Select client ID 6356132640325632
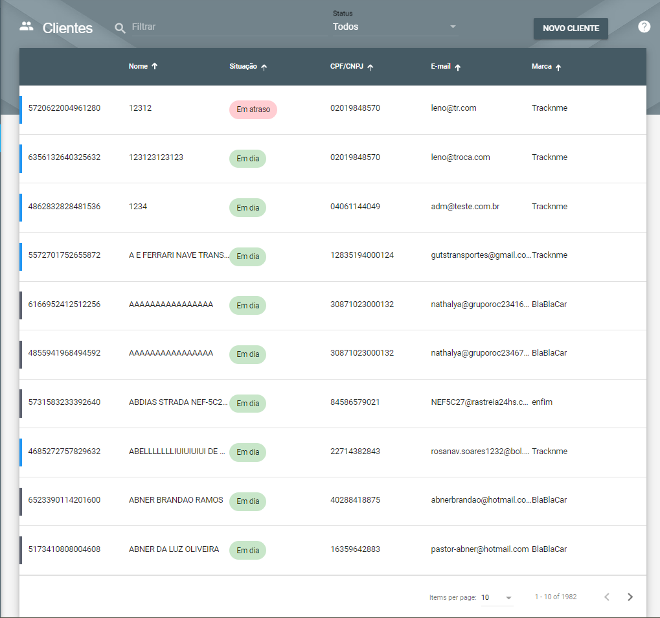The width and height of the screenshot is (660, 618). coord(64,157)
